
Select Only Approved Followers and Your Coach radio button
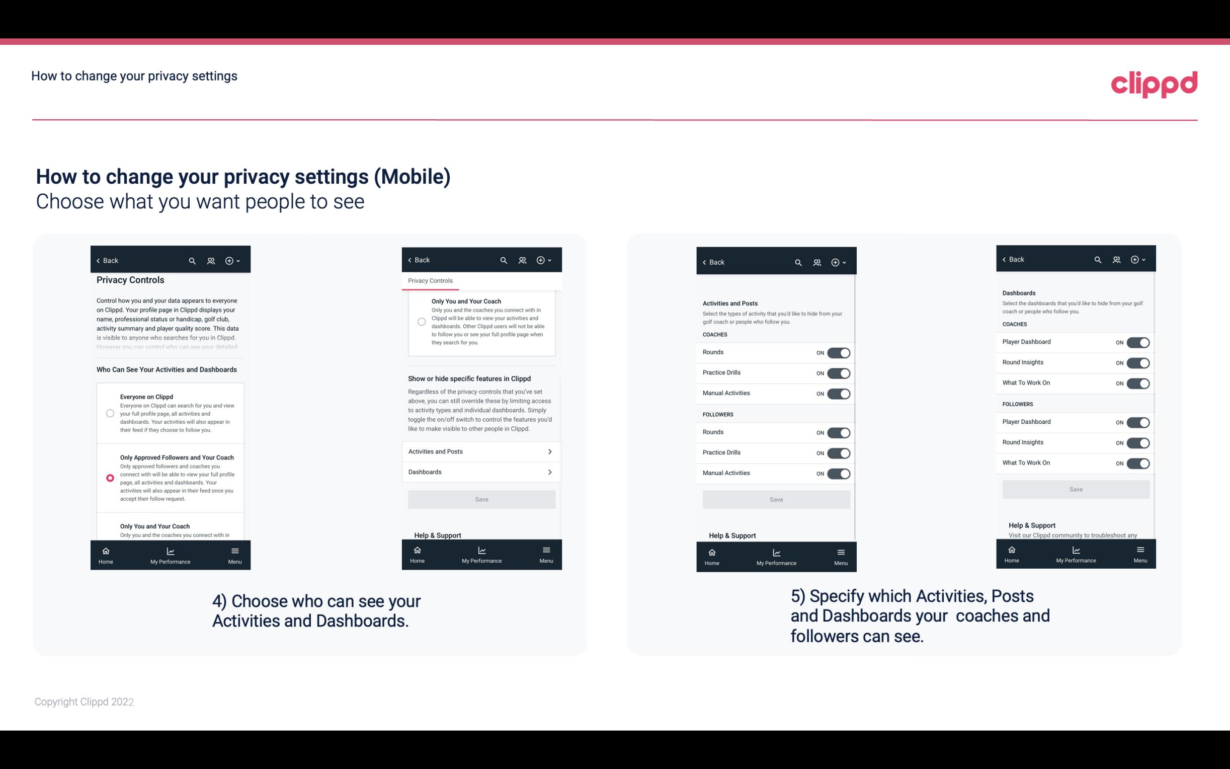tap(109, 478)
